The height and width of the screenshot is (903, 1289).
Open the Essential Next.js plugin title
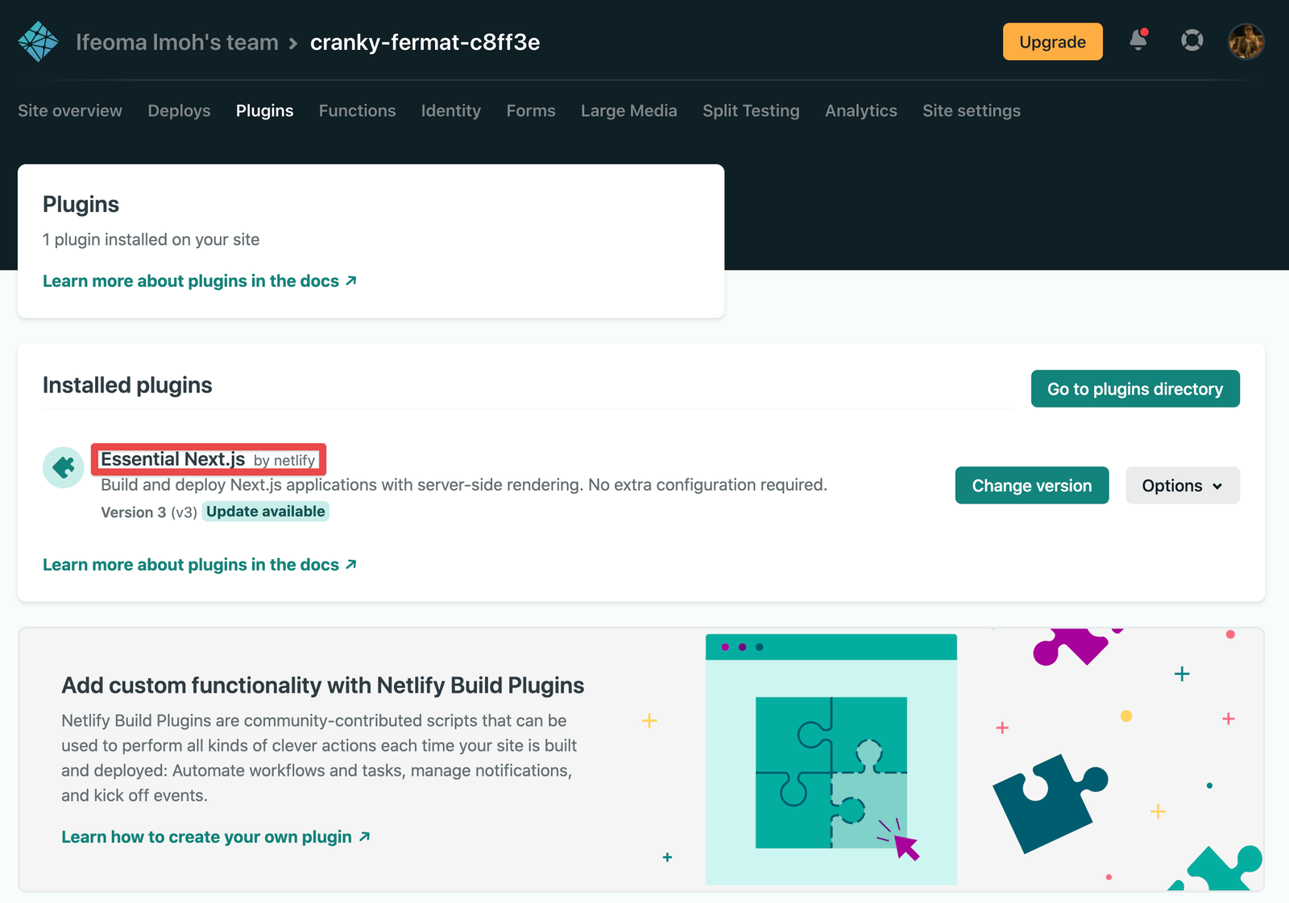coord(172,459)
